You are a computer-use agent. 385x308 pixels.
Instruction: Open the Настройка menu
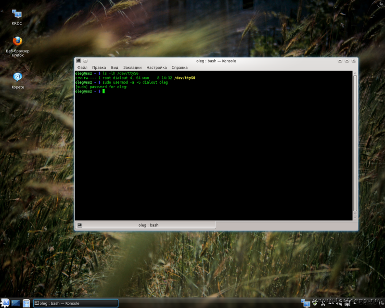pyautogui.click(x=156, y=68)
